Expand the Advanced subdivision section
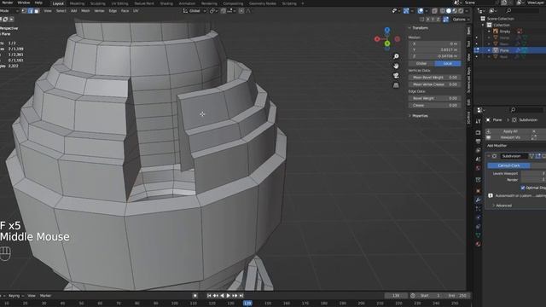 [493, 206]
